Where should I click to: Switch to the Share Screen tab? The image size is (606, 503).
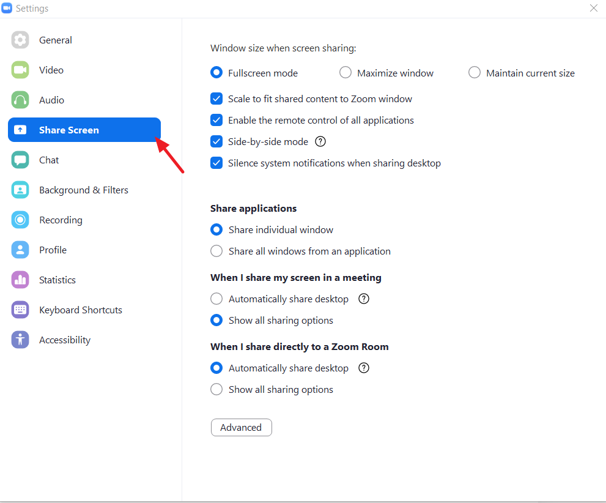(68, 130)
